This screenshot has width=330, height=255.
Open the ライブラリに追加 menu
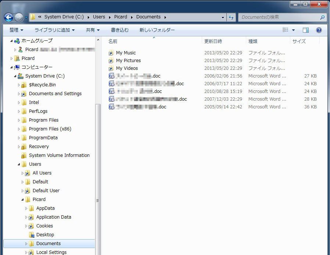point(54,30)
